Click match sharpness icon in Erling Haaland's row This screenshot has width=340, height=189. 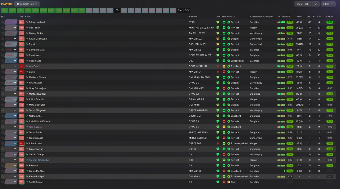[x=224, y=22]
